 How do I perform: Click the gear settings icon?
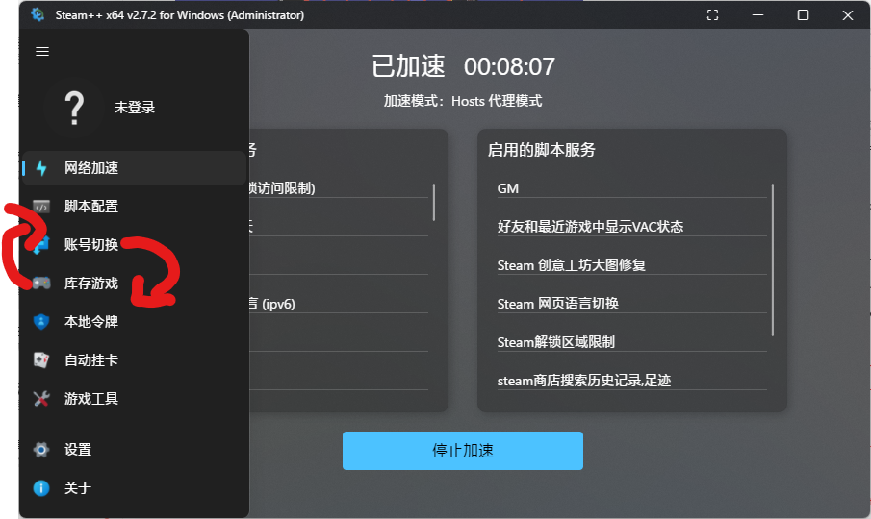click(x=41, y=450)
